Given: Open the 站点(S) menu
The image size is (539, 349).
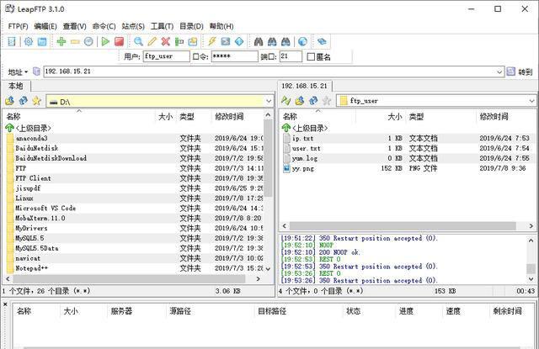Looking at the screenshot, I should click(133, 26).
